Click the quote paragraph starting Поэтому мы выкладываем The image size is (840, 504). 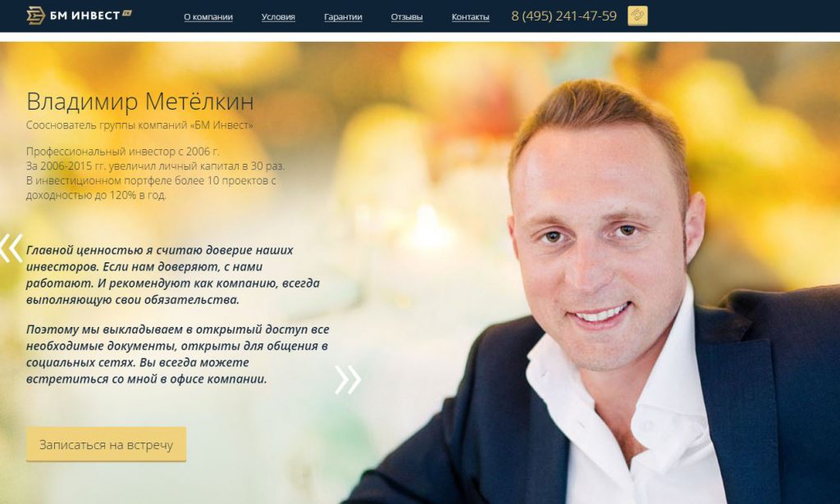pos(178,354)
